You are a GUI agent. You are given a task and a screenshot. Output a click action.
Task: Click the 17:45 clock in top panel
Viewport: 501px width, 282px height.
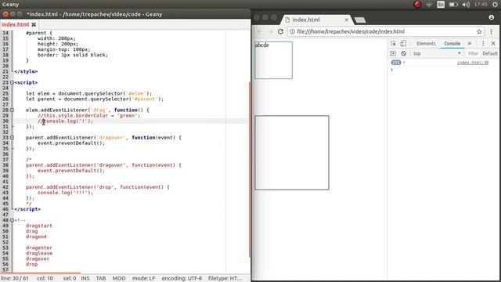tap(481, 5)
